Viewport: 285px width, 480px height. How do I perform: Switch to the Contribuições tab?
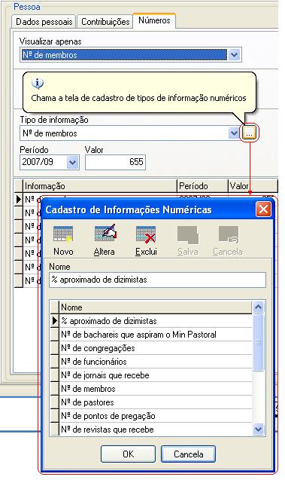(x=105, y=22)
